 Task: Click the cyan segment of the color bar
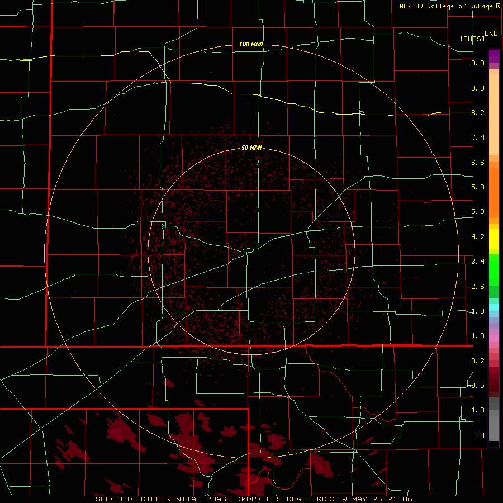pos(493,307)
